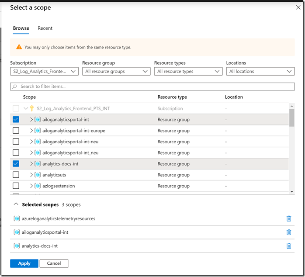Click the Resource type column header
Screen dimensions: 305x277
[x=172, y=97]
